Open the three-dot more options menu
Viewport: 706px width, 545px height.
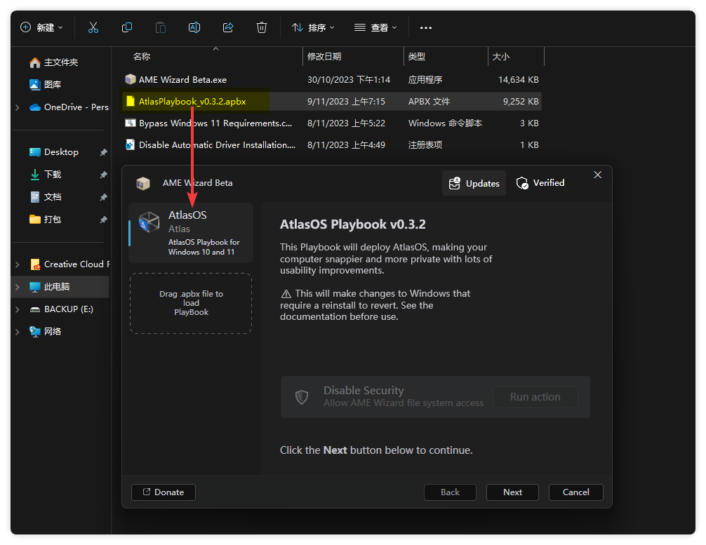426,27
